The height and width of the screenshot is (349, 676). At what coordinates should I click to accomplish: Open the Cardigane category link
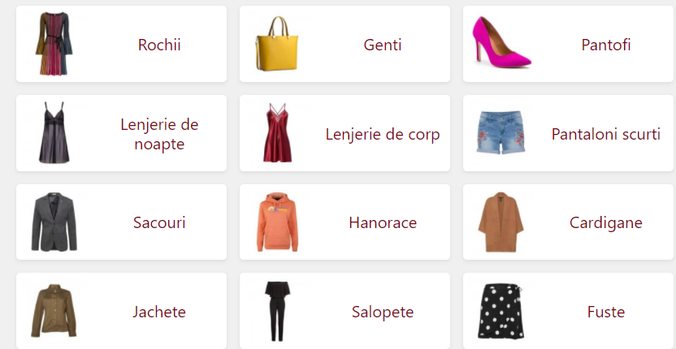pyautogui.click(x=606, y=222)
